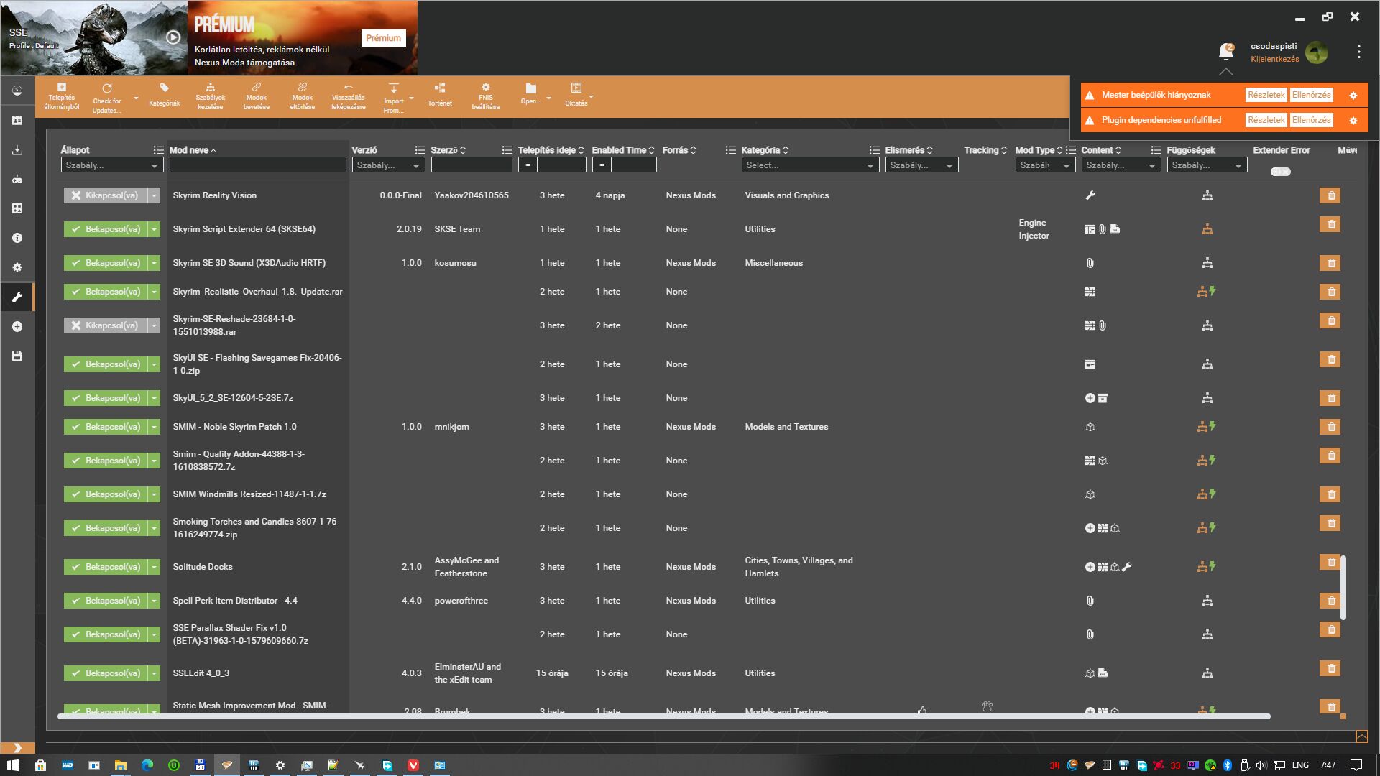Open the Függőségek filter dropdown
The width and height of the screenshot is (1380, 776).
point(1207,165)
